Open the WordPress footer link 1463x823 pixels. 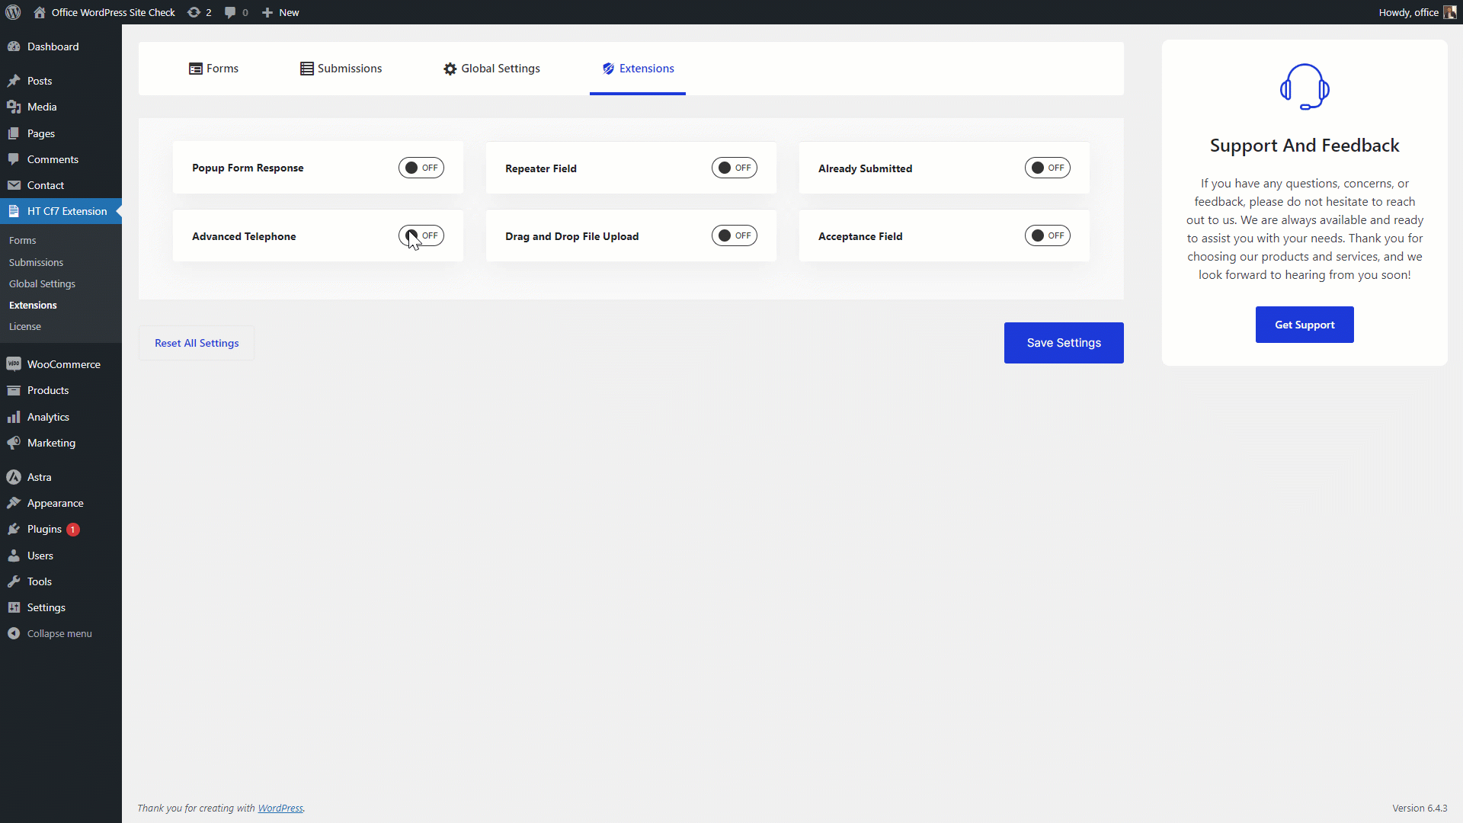point(280,808)
